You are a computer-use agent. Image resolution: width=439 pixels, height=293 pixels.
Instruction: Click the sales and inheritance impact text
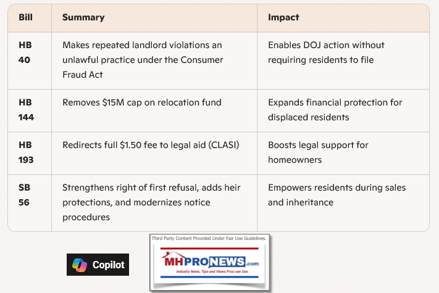point(337,195)
